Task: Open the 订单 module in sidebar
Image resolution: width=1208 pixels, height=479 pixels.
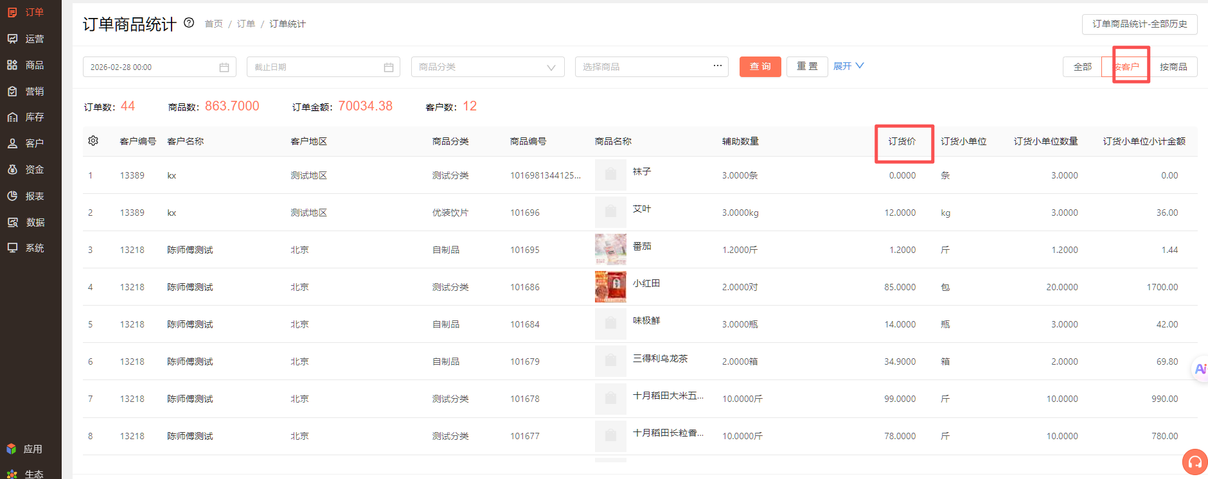Action: (26, 12)
